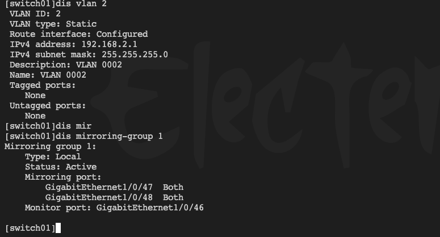Image resolution: width=440 pixels, height=237 pixels.
Task: Click the 'Tagged ports:' label
Action: click(43, 85)
